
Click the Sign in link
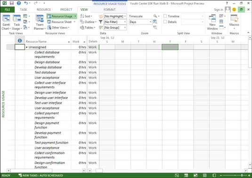219,9
